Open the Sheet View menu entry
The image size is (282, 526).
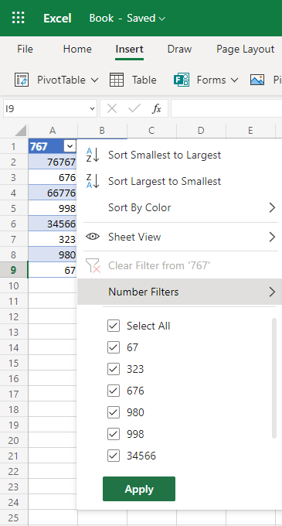(x=179, y=237)
